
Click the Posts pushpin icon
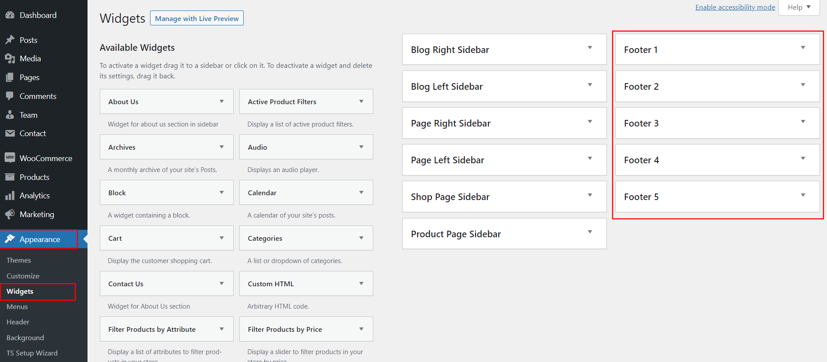[10, 40]
